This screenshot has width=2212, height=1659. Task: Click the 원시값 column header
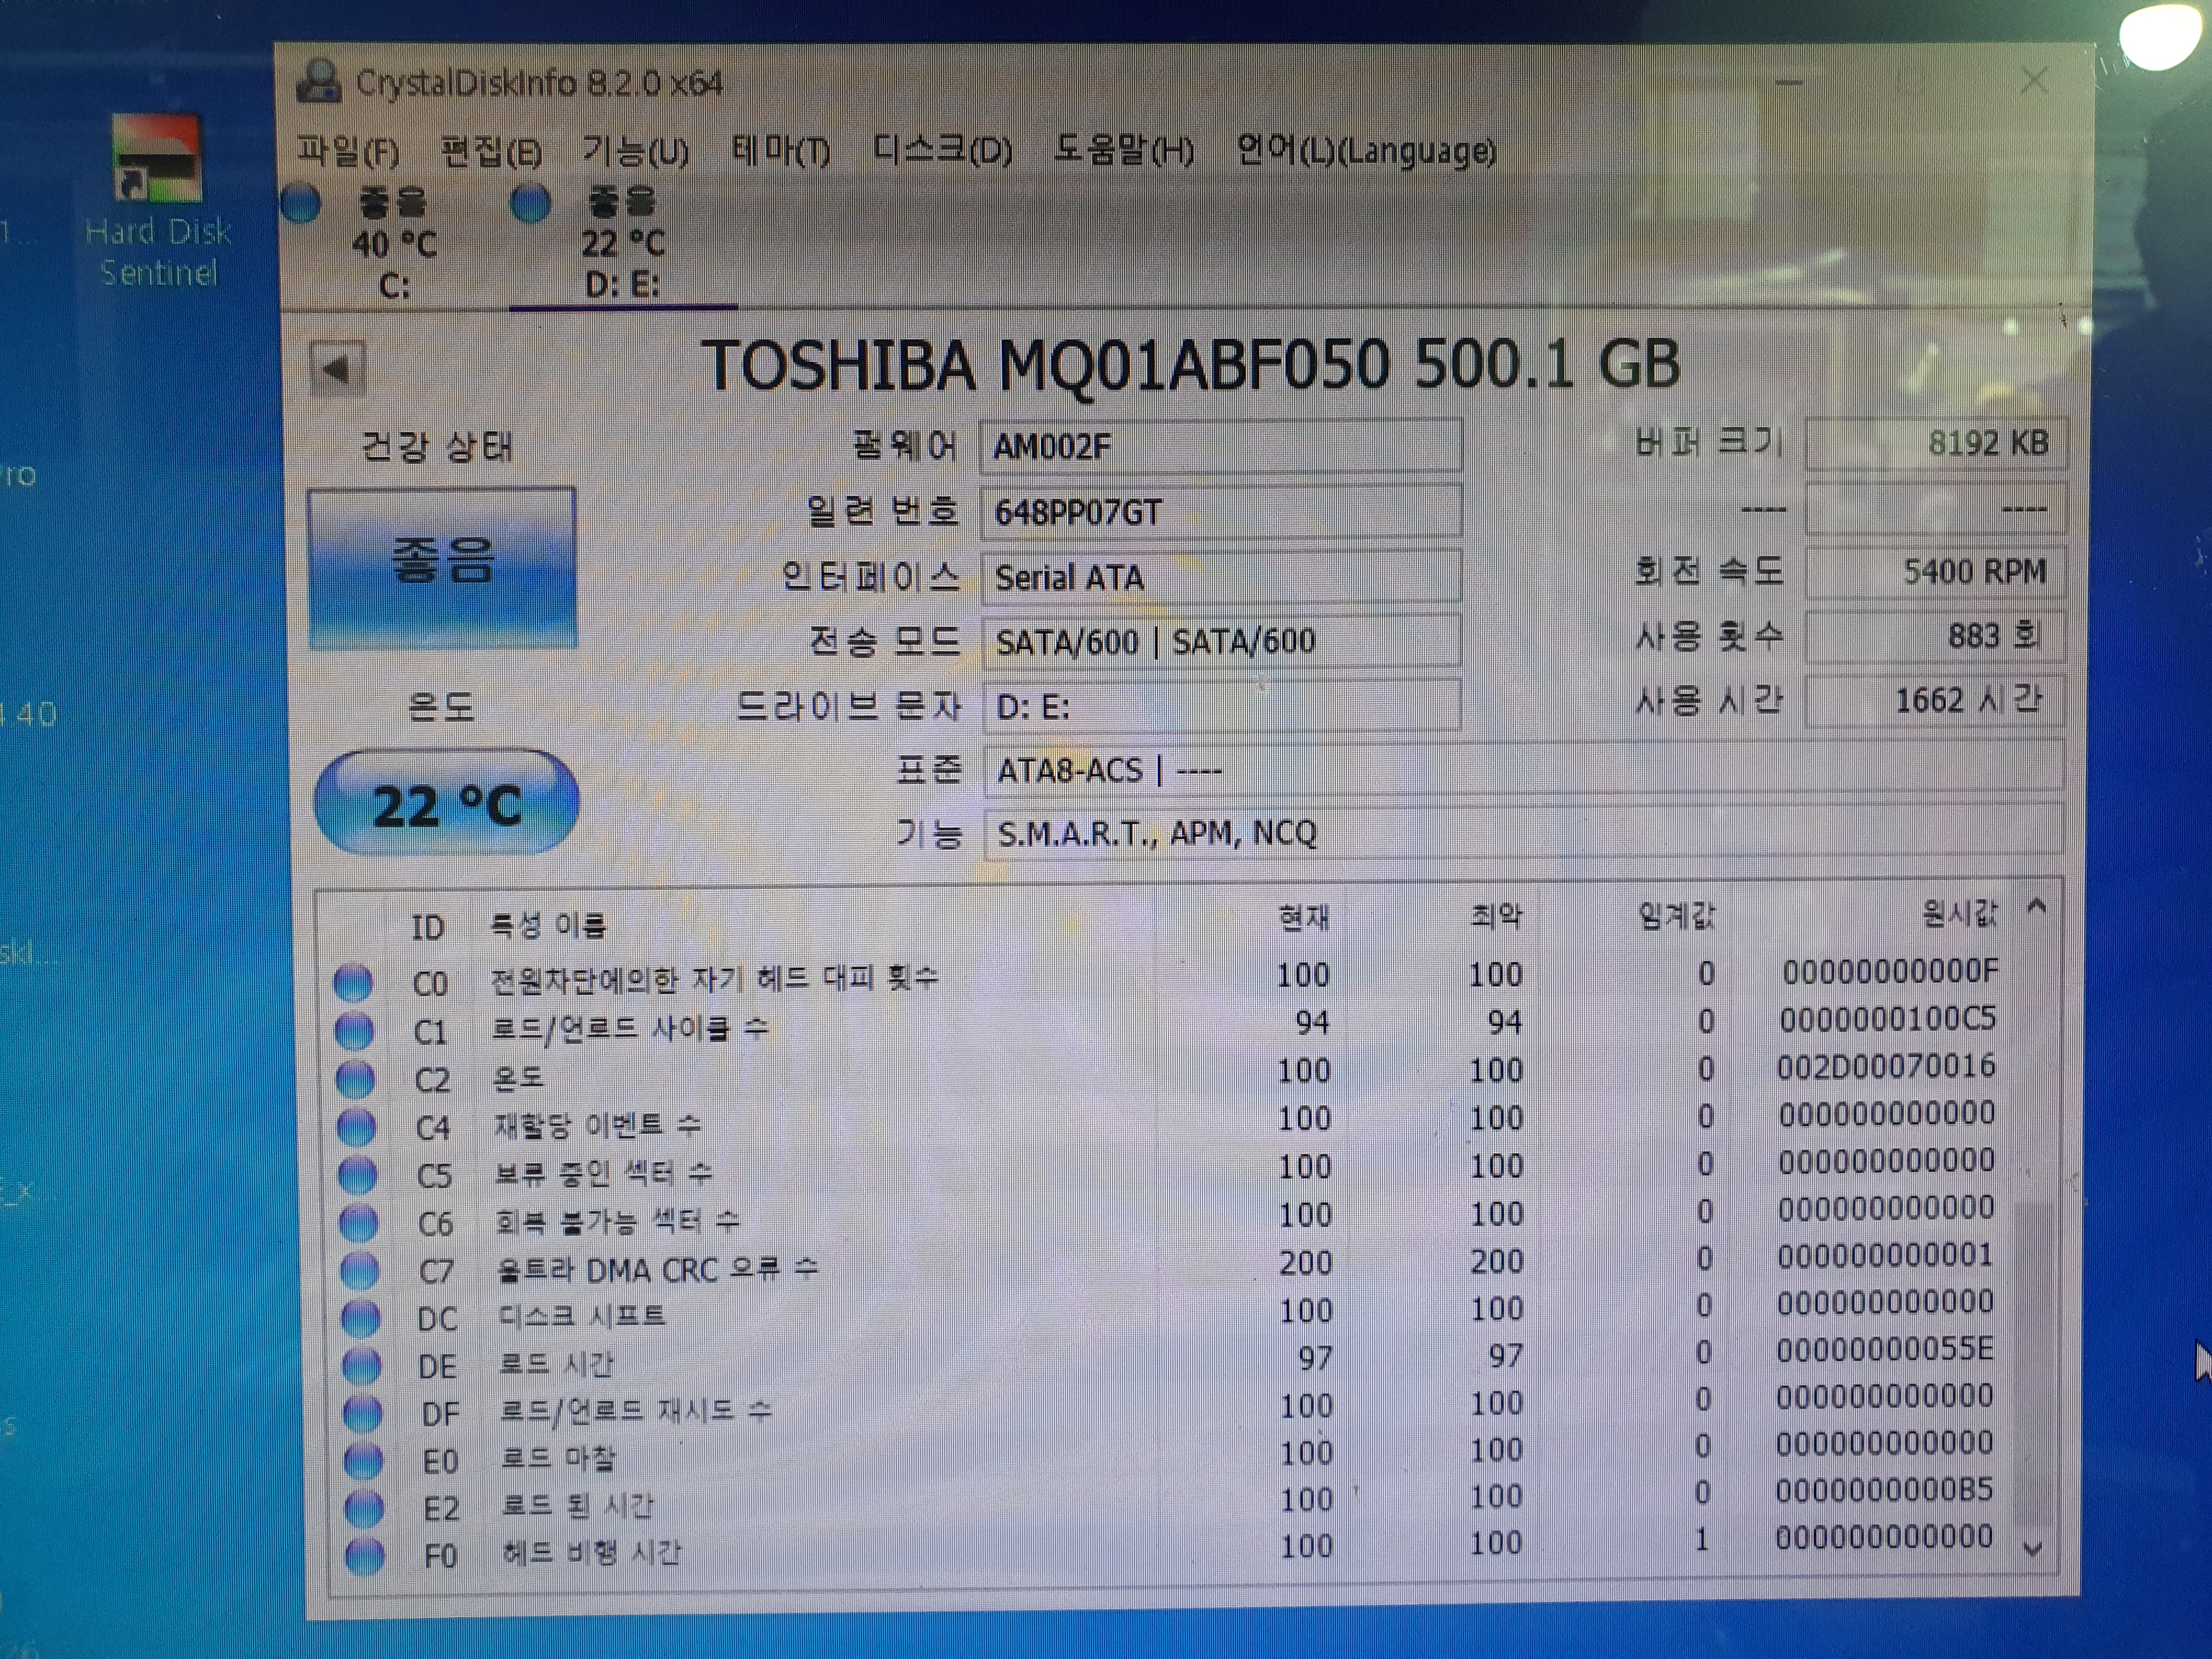(x=1959, y=912)
